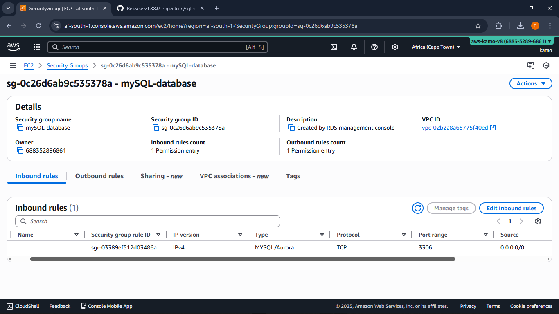This screenshot has width=559, height=314.
Task: Open the AWS services grid menu
Action: (x=37, y=47)
